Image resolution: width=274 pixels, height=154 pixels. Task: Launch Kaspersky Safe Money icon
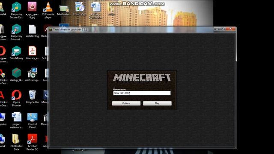16,53
